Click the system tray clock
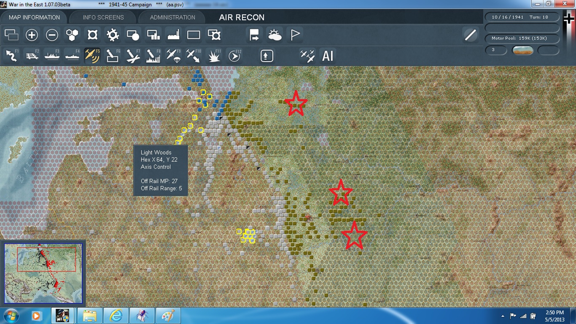Viewport: 576px width, 324px height. (555, 316)
